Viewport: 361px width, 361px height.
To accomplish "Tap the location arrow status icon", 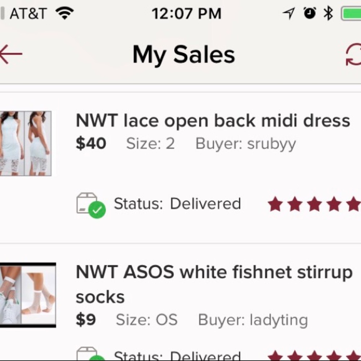I will (288, 14).
